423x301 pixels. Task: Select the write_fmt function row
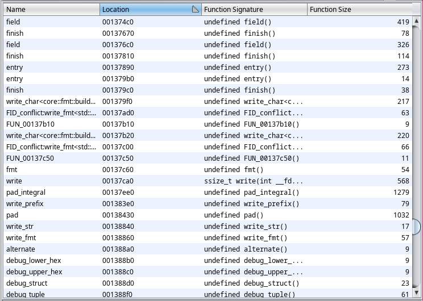[x=21, y=237]
